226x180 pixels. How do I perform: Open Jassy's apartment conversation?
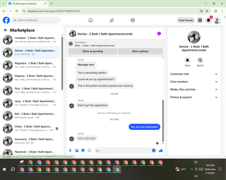click(x=31, y=103)
